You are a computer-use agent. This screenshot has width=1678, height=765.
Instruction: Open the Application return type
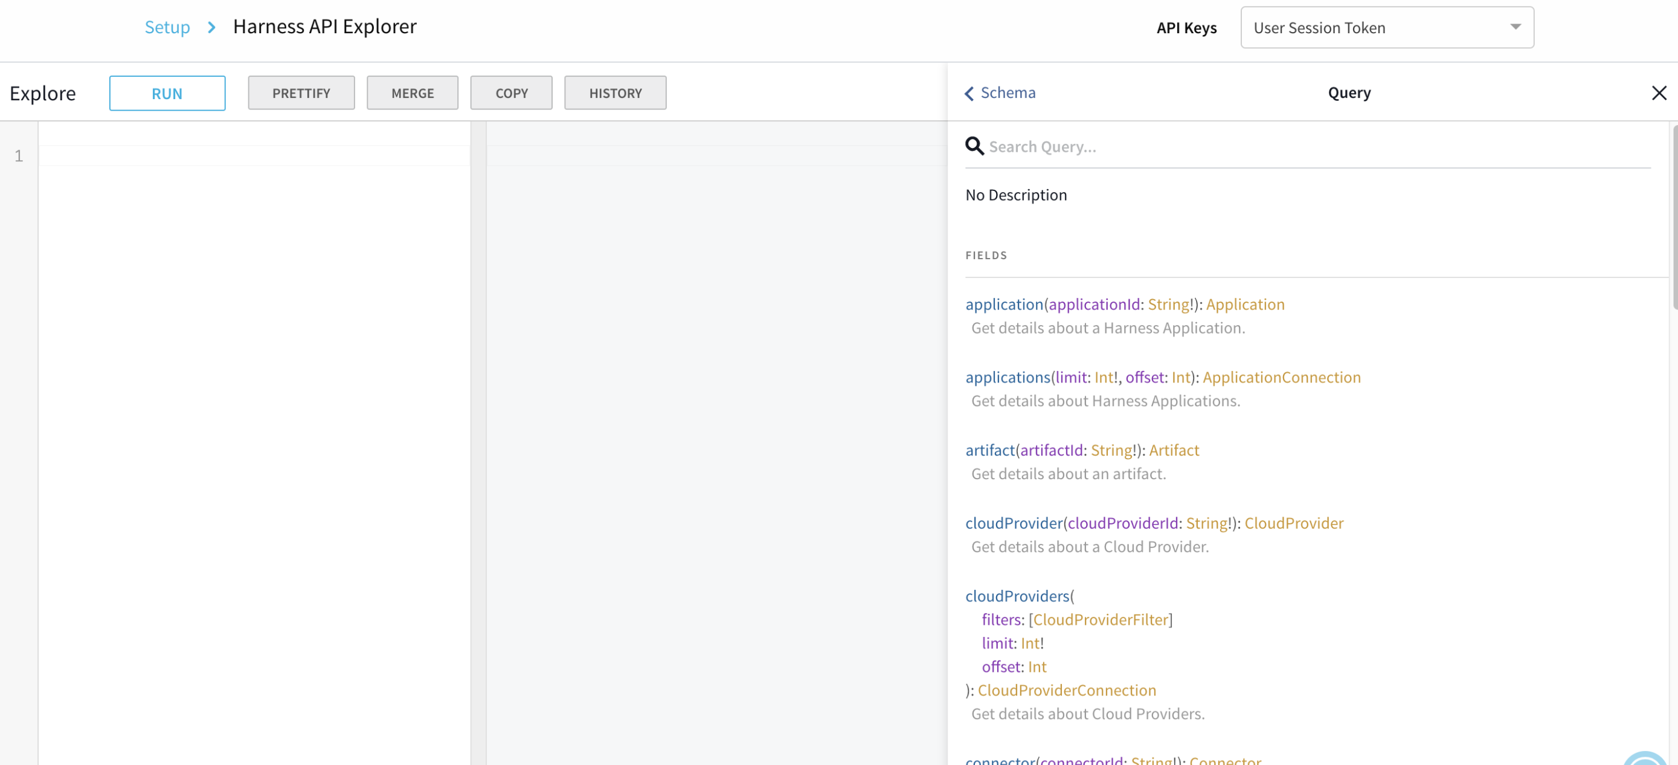tap(1245, 305)
